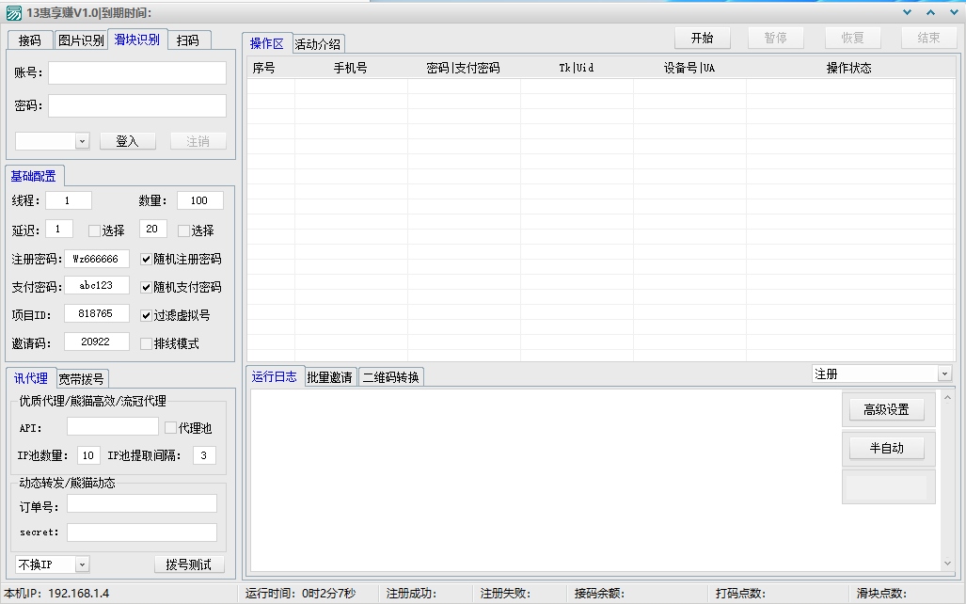Click the 拨号测试 button
966x604 pixels.
coord(189,564)
